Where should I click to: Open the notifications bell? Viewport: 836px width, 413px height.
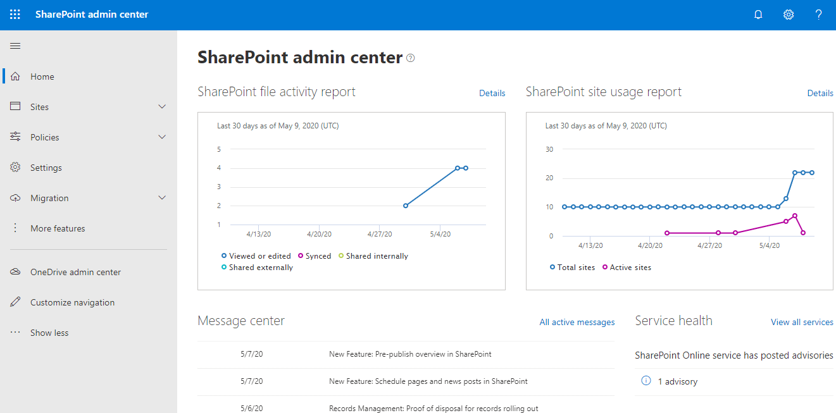coord(758,15)
